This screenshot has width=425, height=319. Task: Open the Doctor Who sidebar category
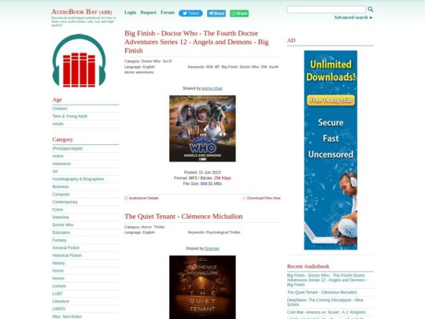pos(63,224)
